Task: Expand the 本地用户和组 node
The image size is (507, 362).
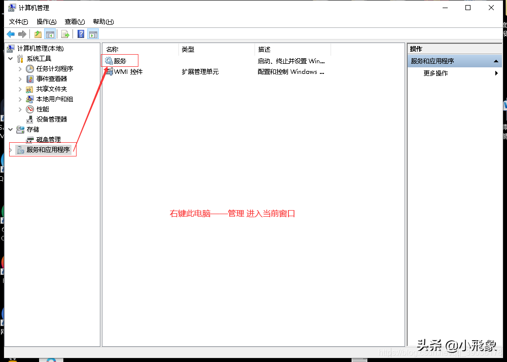Action: 20,99
